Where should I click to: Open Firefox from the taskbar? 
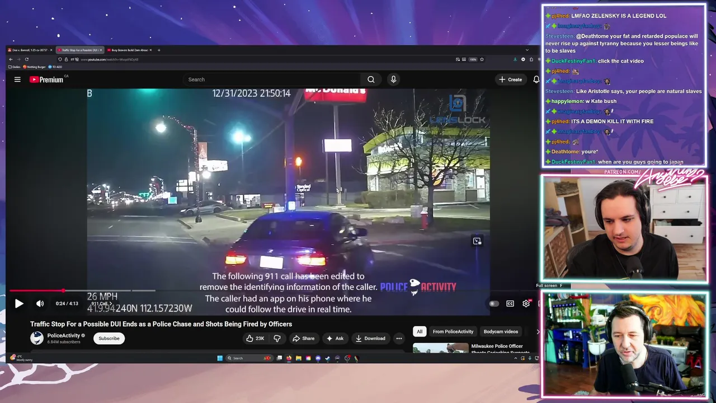289,358
